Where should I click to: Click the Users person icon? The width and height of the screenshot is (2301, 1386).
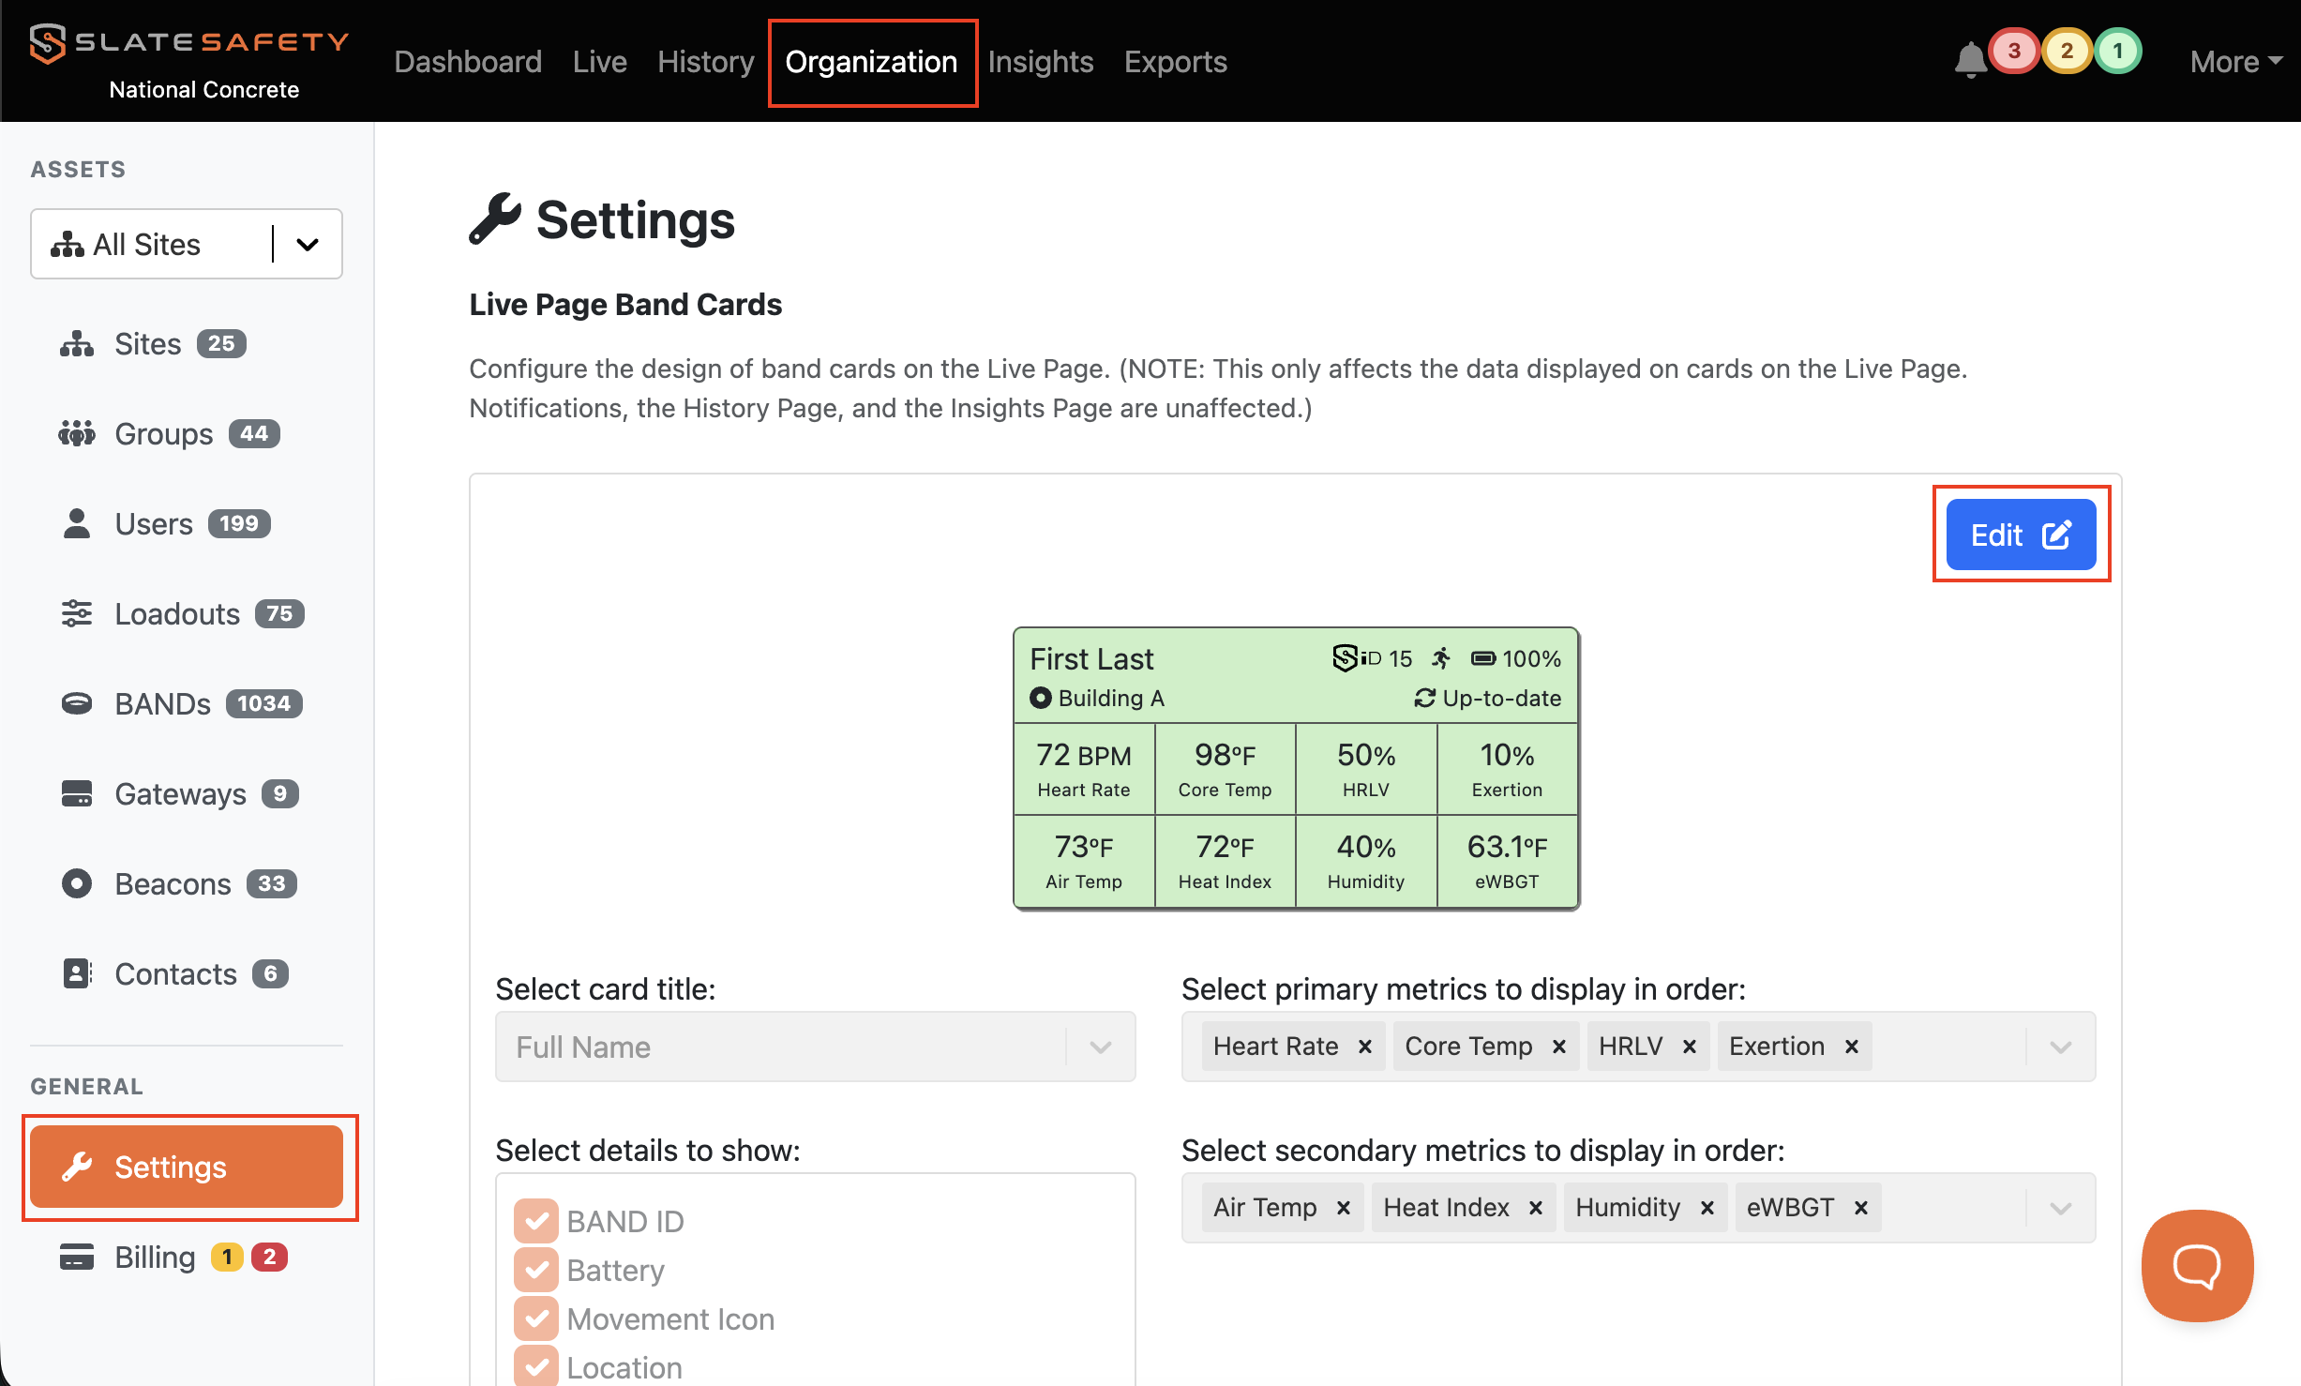point(77,524)
